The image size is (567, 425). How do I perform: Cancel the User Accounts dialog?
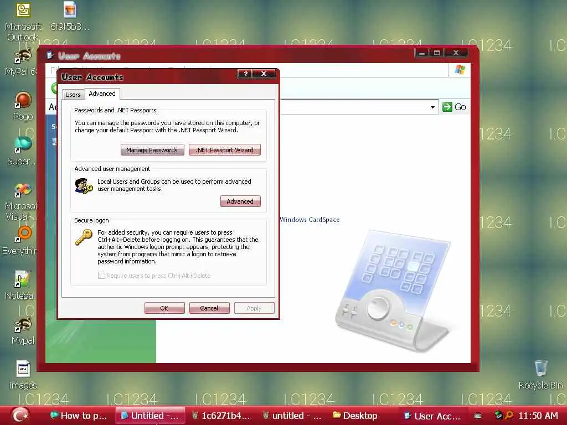tap(209, 308)
